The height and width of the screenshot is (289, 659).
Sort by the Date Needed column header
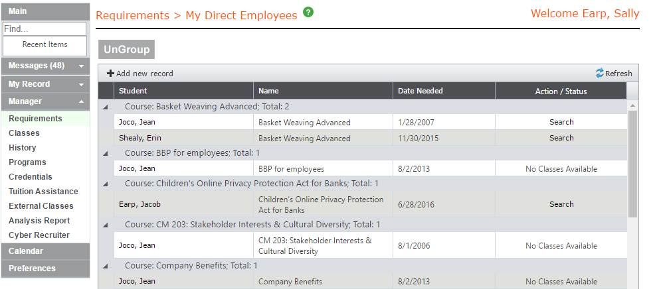coord(421,91)
